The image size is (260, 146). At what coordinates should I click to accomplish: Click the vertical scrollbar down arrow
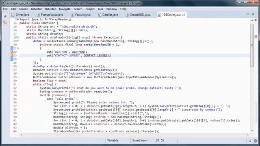(252, 131)
